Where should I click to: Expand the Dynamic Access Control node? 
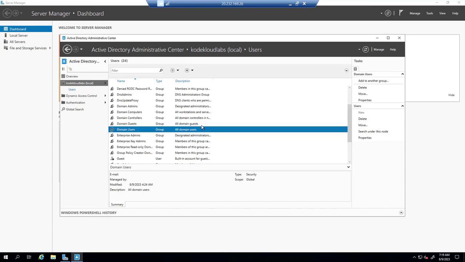coord(105,96)
